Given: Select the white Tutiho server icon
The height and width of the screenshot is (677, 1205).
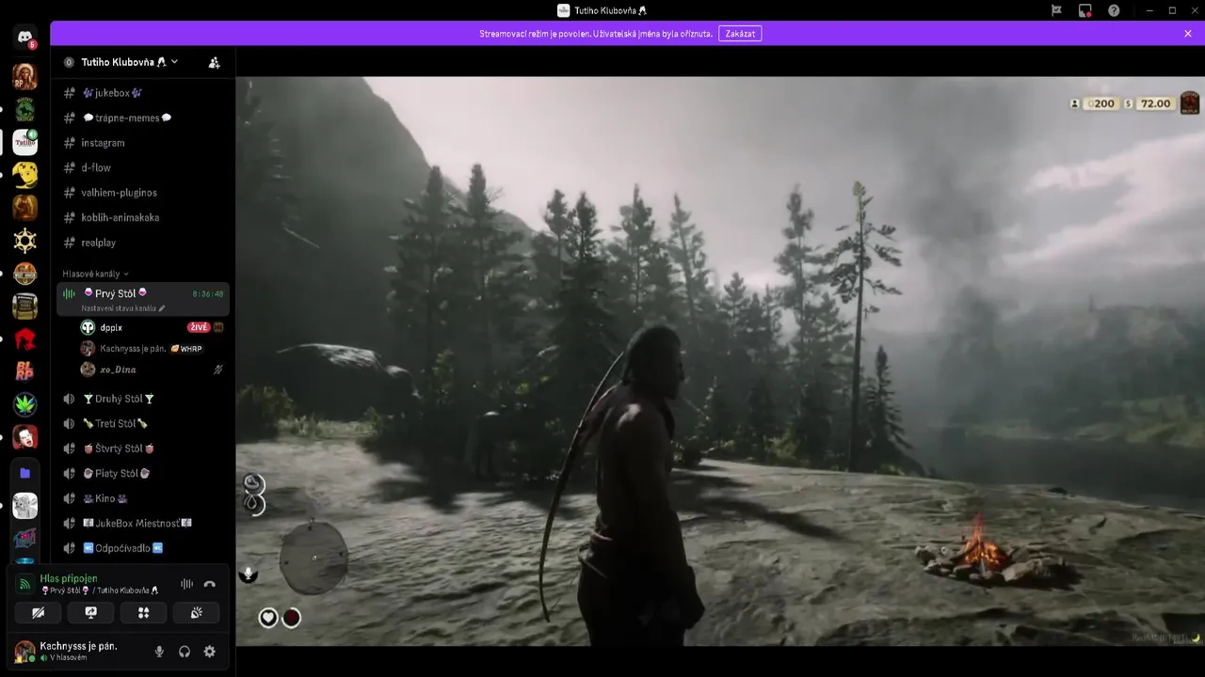Looking at the screenshot, I should [x=24, y=142].
